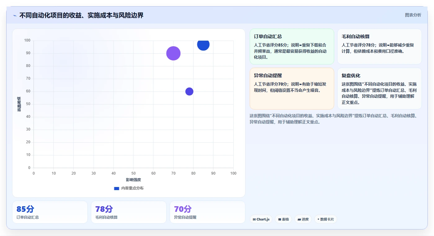Click the 内容重点分布 legend text
The width and height of the screenshot is (434, 236).
132,188
